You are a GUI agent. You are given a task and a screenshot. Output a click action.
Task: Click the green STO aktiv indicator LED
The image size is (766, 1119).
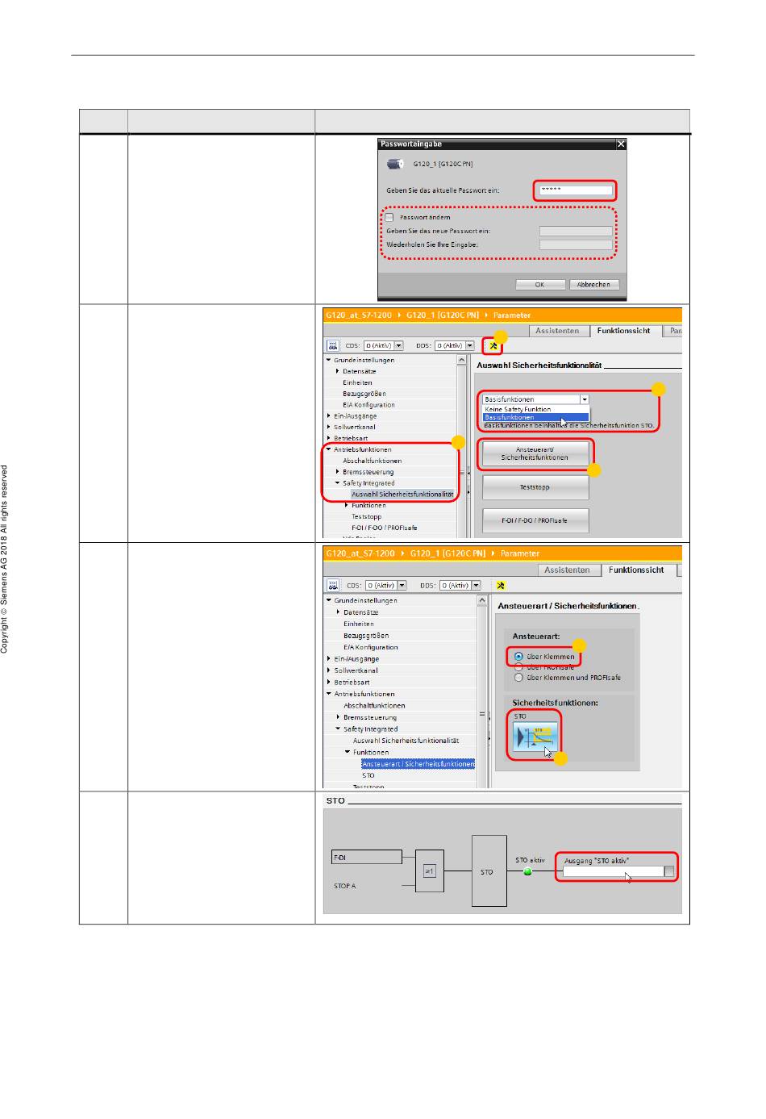tap(528, 871)
